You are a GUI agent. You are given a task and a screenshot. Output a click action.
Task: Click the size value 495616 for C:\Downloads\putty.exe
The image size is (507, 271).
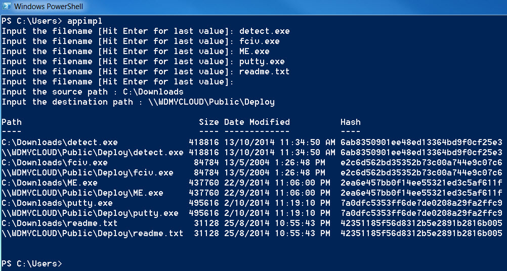[x=204, y=203]
